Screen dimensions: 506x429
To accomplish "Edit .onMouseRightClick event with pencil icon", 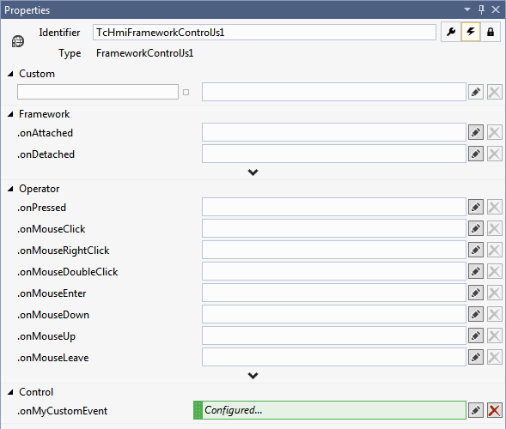I will (476, 250).
